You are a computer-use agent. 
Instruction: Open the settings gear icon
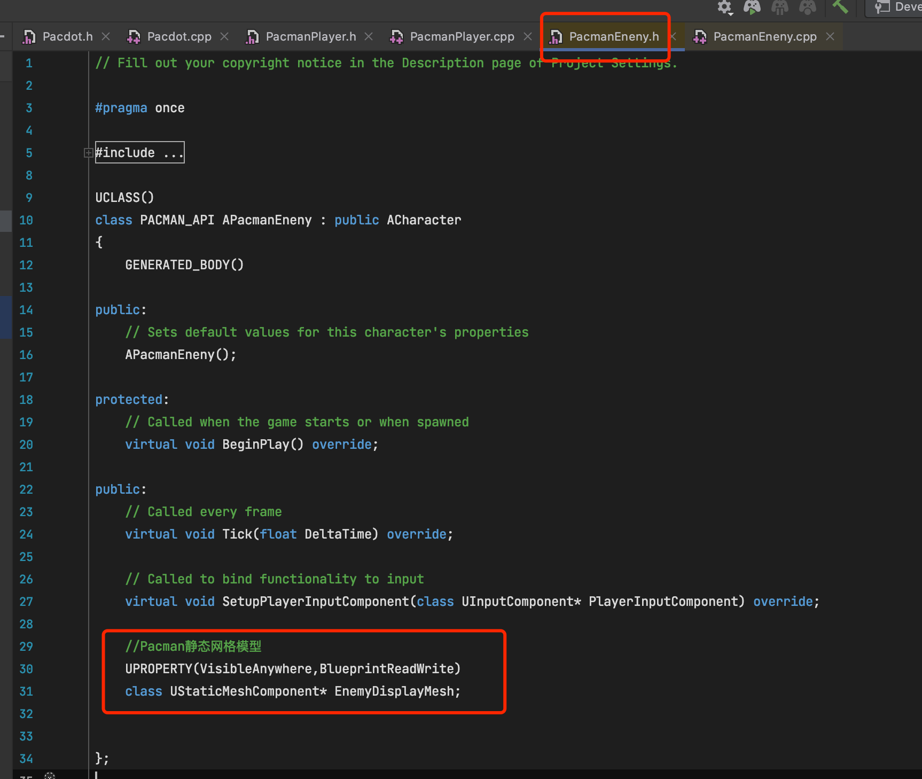724,7
